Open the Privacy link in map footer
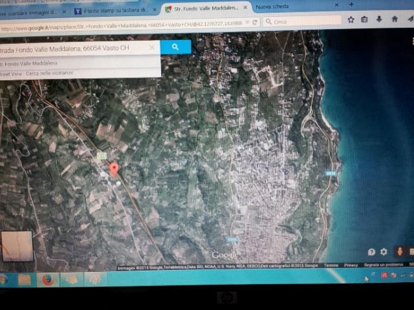Viewport: 414px width, 310px height. click(x=351, y=265)
